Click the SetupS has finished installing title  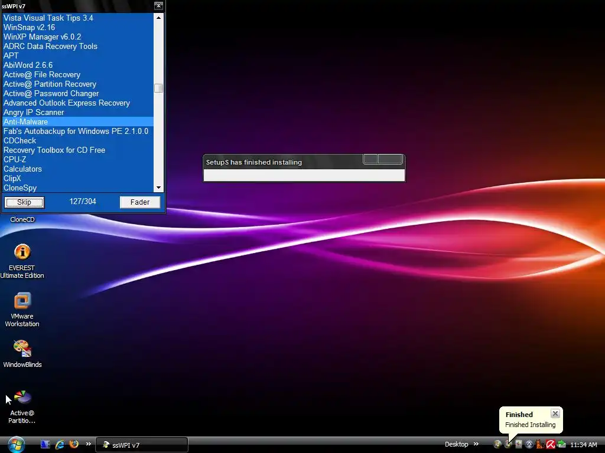(x=254, y=162)
